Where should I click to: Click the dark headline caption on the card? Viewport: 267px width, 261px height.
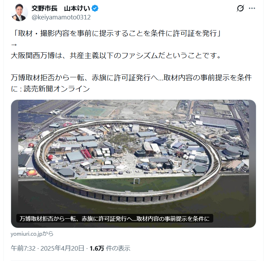pyautogui.click(x=114, y=218)
